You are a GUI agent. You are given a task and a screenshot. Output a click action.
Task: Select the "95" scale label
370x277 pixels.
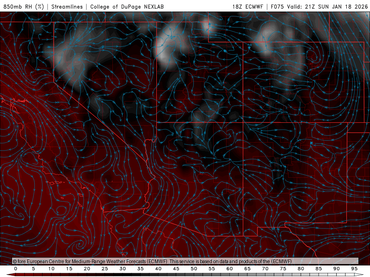coord(354,269)
